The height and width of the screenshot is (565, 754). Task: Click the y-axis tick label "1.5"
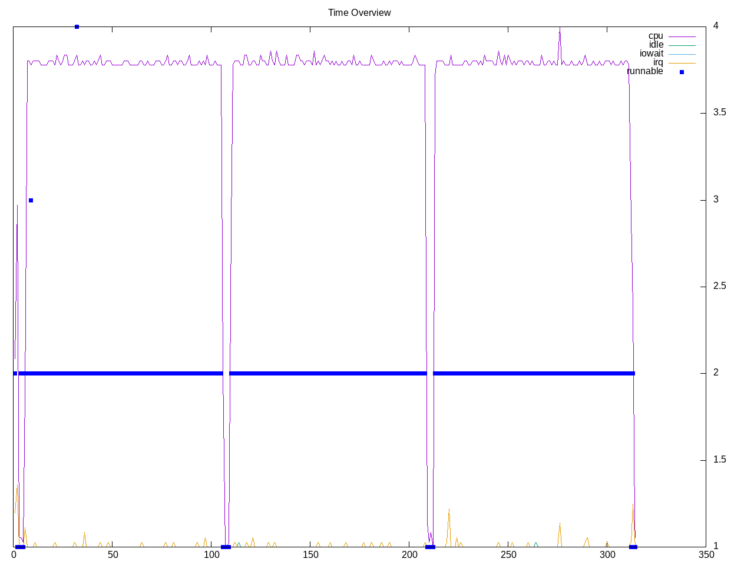click(x=719, y=460)
